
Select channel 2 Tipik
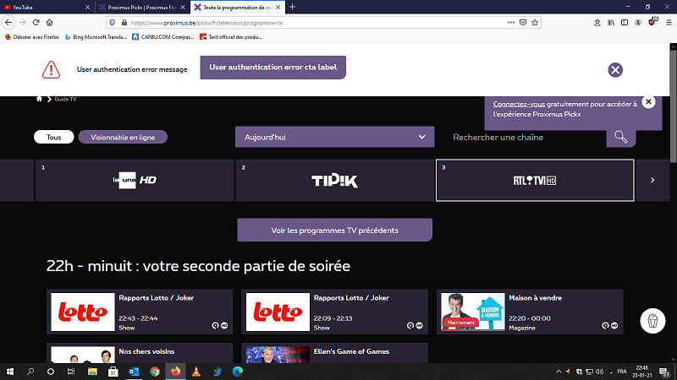(x=334, y=180)
